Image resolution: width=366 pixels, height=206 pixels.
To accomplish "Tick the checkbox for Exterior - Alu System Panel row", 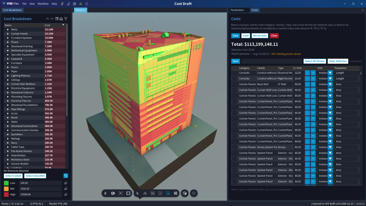I will 234,153.
